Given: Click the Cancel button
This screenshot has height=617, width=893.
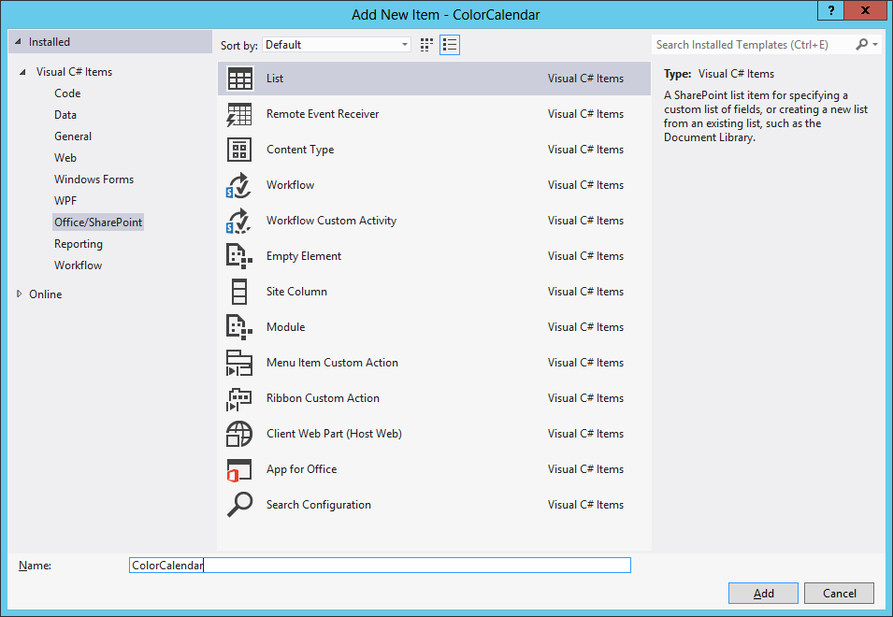Looking at the screenshot, I should (x=840, y=593).
